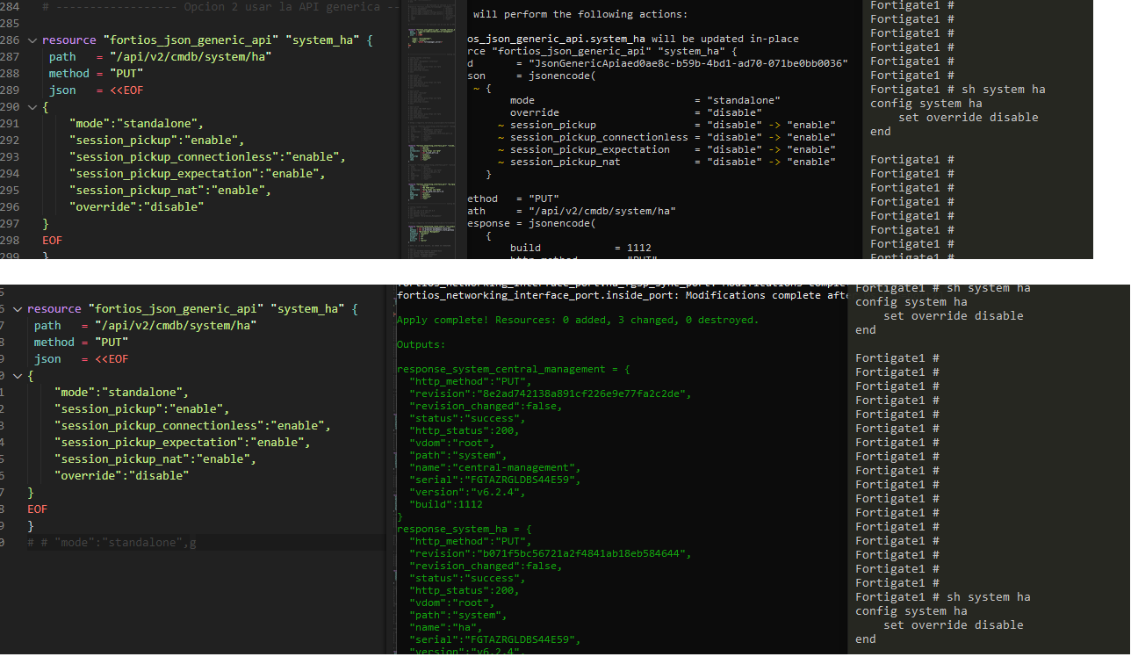The width and height of the screenshot is (1131, 664).
Task: Place cursor on line 291 "mode":"standalone"
Action: pos(137,124)
